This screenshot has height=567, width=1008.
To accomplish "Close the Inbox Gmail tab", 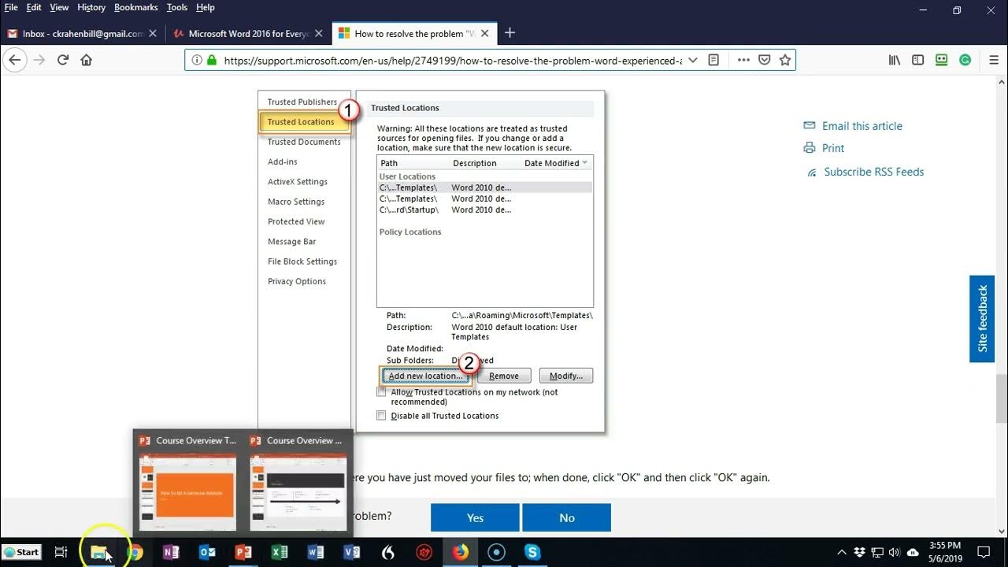I will [152, 34].
